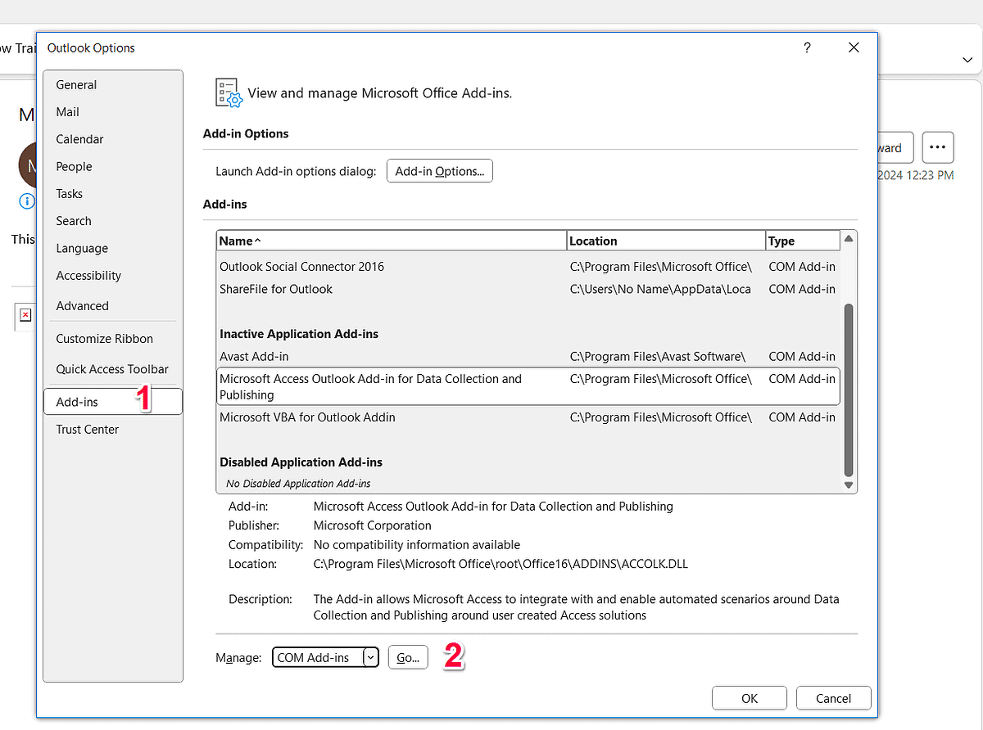
Task: Click the Office Add-ins gear icon
Action: tap(227, 92)
